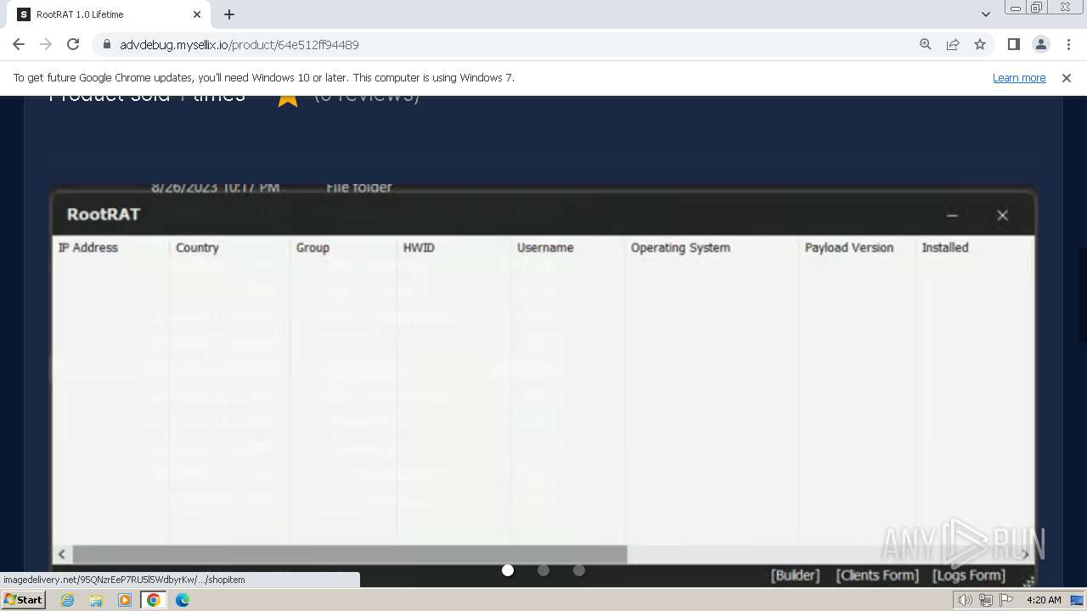The image size is (1087, 611).
Task: Open the network tray icon
Action: (x=986, y=600)
